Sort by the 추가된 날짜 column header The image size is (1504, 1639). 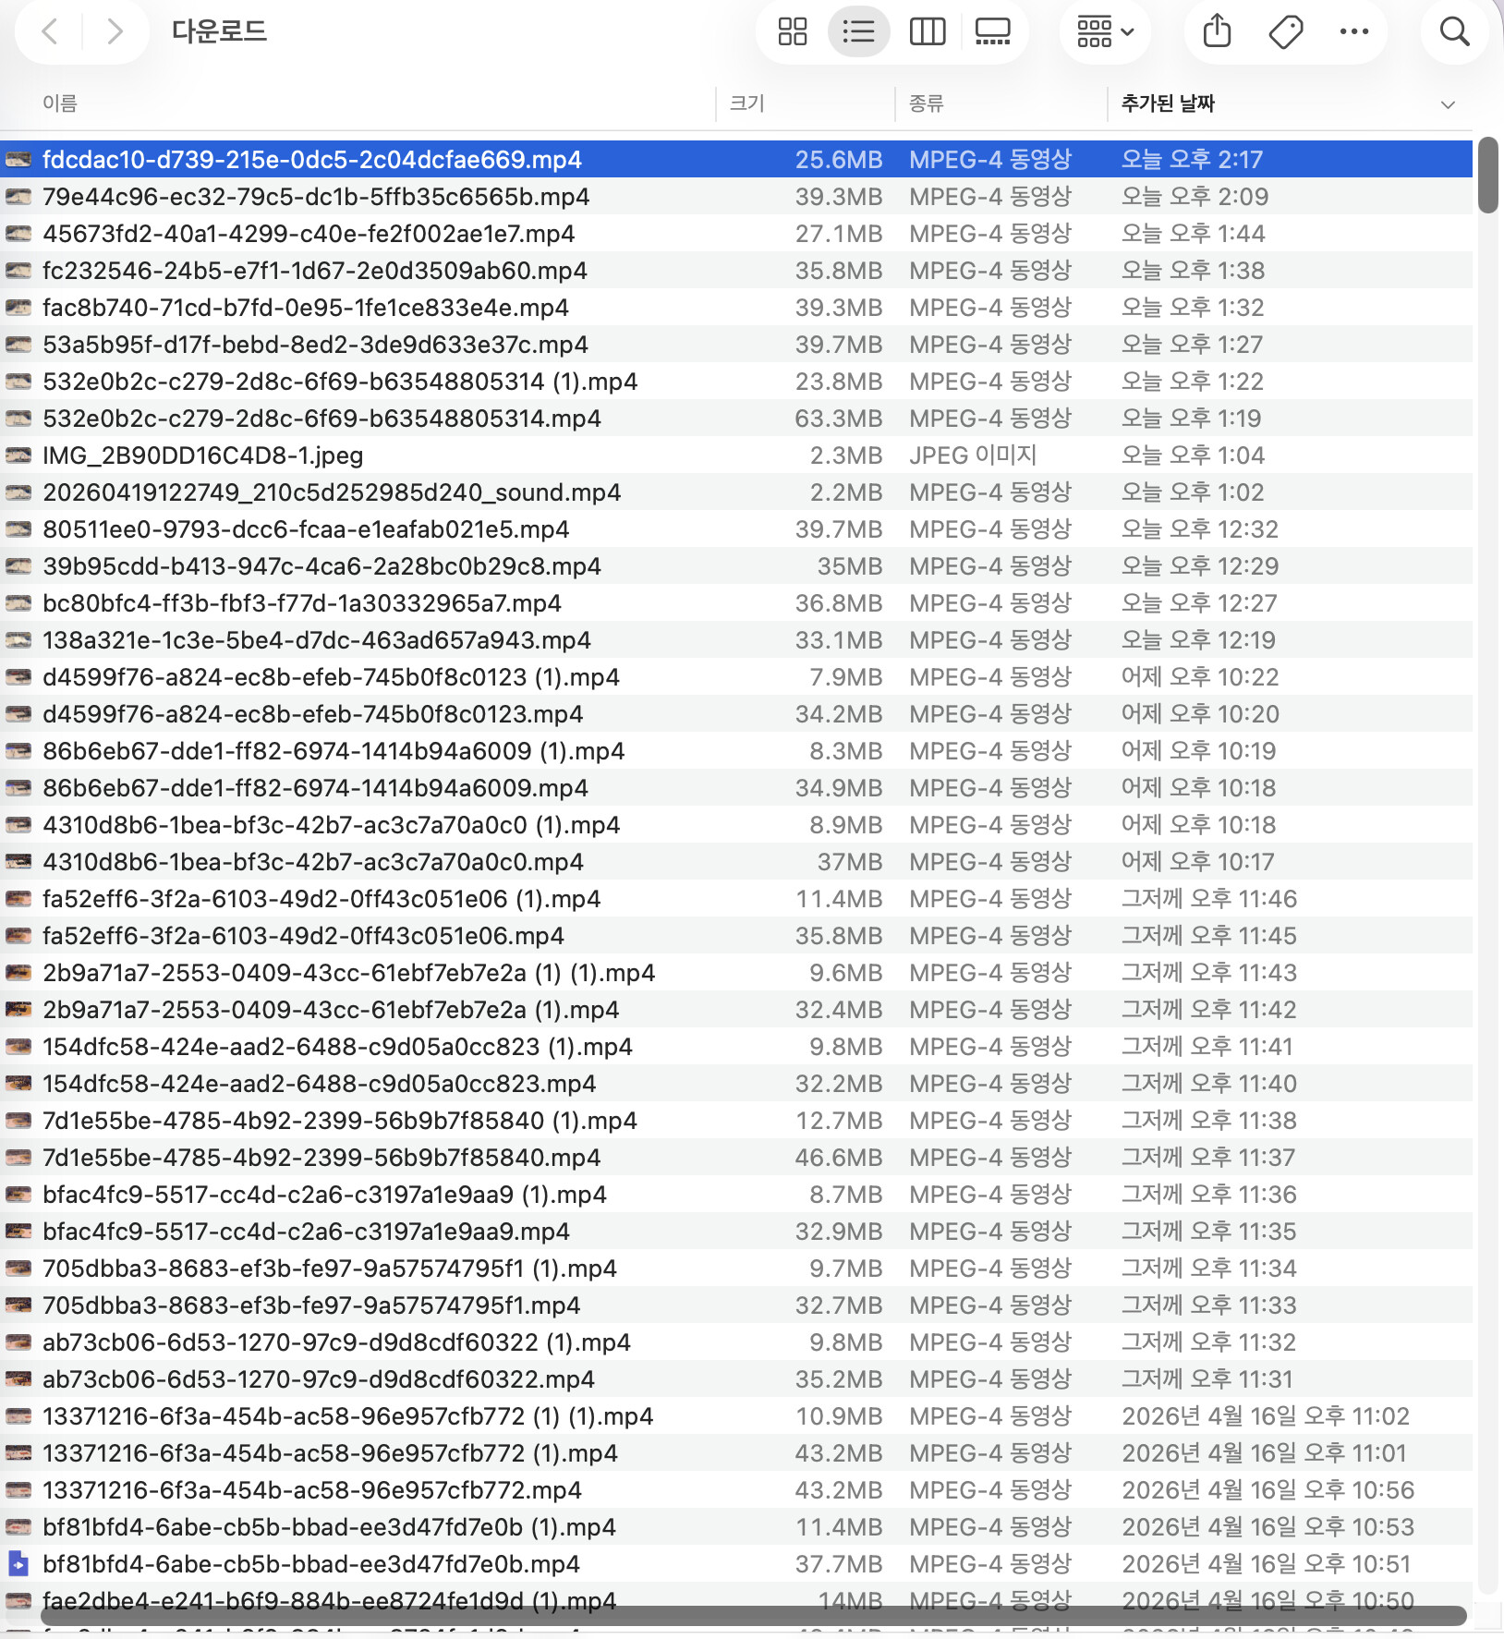coord(1168,103)
